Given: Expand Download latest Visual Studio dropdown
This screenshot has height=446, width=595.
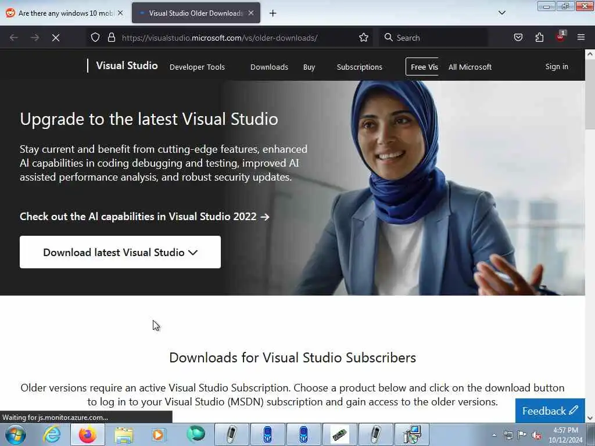Looking at the screenshot, I should pos(120,252).
